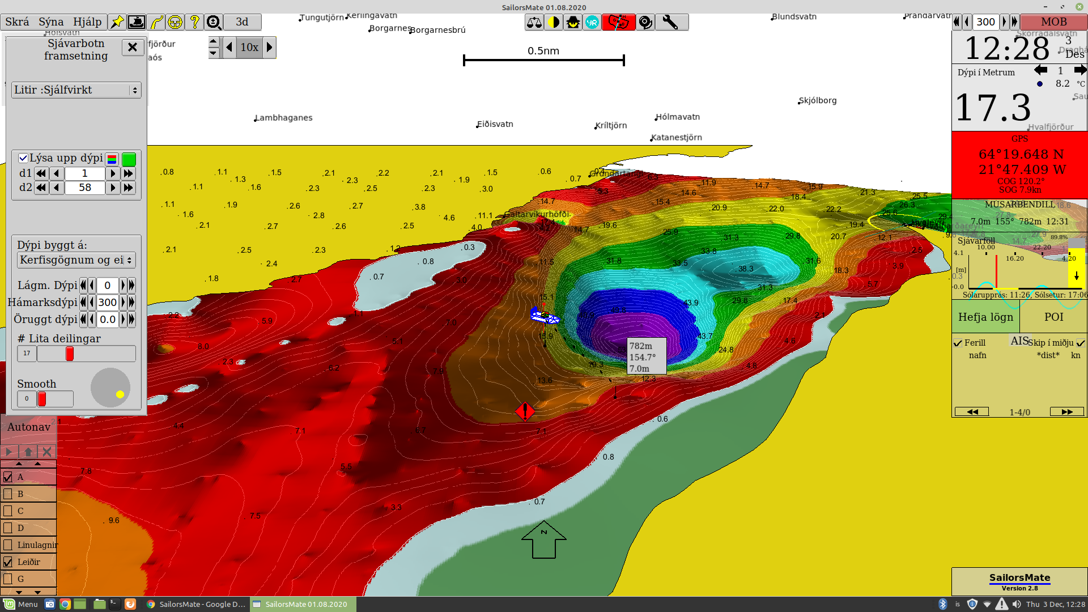Screen dimensions: 1088x612
Task: Increase Hámarksdýpi with single right arrow
Action: click(123, 302)
